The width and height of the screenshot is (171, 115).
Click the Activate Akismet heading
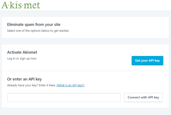pos(22,52)
